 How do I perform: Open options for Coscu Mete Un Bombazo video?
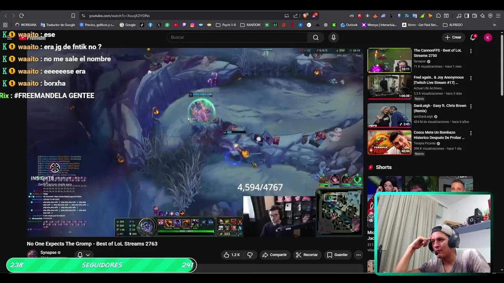[x=471, y=133]
